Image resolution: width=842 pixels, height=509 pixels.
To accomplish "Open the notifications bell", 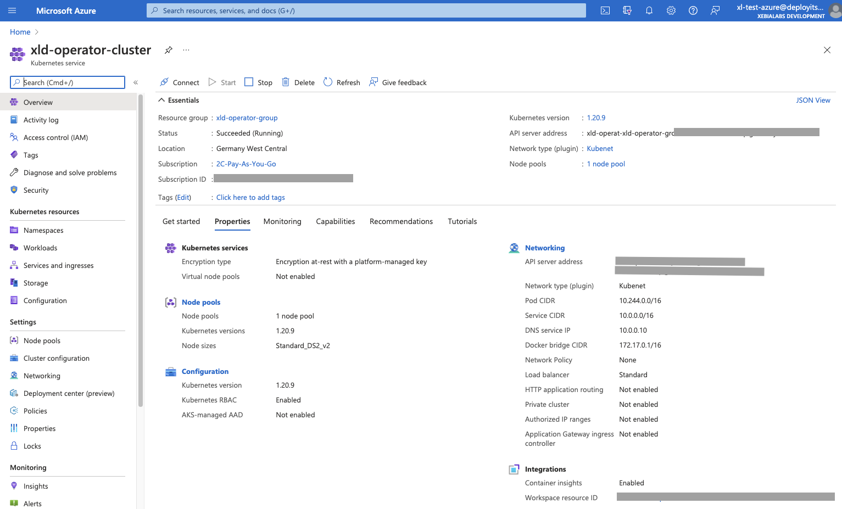I will pos(649,10).
